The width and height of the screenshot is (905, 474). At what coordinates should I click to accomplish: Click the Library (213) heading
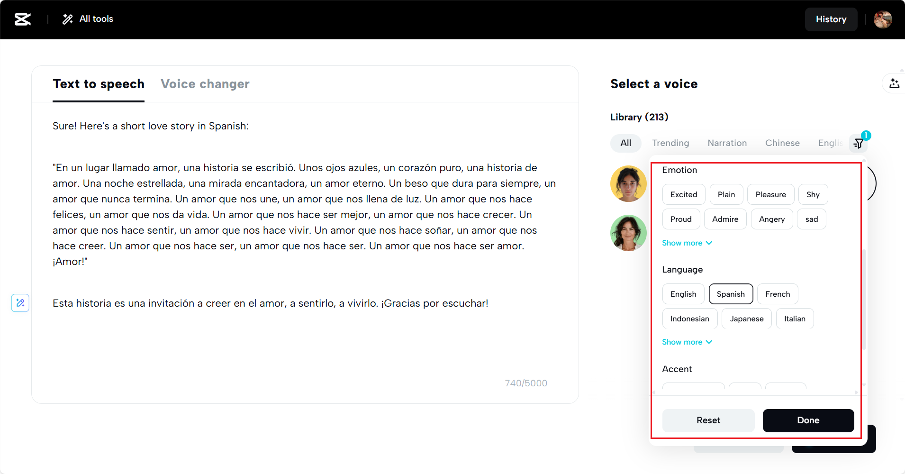point(639,117)
